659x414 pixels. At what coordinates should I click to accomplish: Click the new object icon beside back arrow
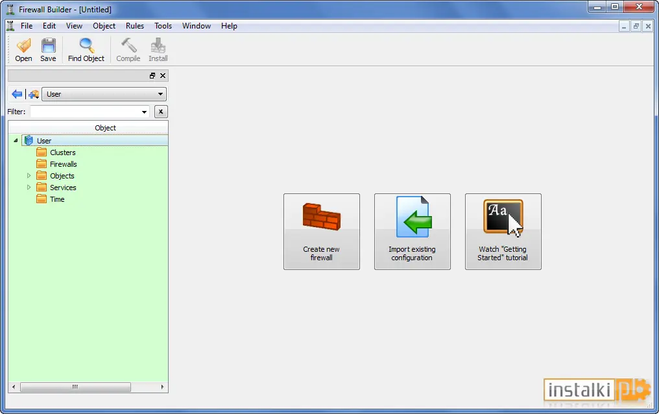coord(34,94)
